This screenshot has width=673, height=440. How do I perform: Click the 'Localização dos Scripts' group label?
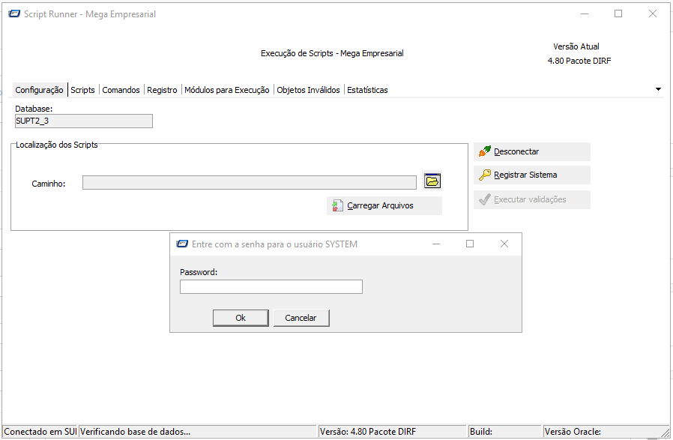tap(57, 145)
